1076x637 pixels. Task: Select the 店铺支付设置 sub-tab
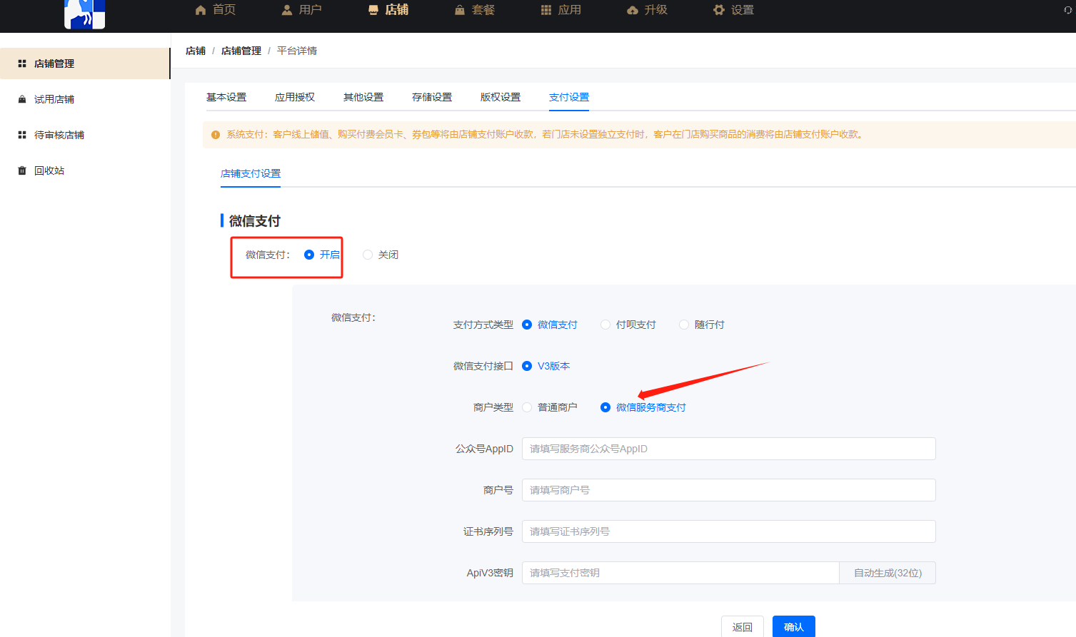coord(251,173)
